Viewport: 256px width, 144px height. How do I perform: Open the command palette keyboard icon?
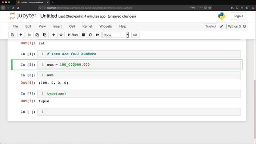pyautogui.click(x=135, y=35)
